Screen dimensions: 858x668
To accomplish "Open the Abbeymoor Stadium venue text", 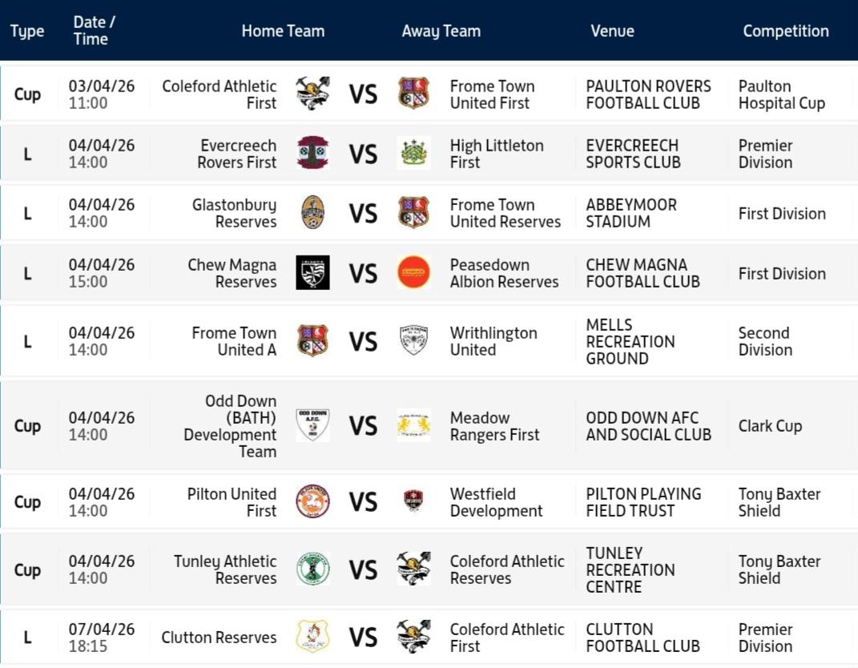I will (x=630, y=213).
